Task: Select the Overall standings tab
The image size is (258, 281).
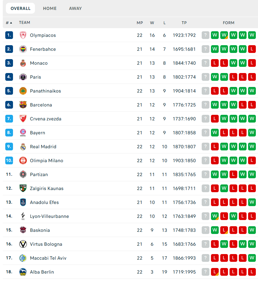Action: (20, 8)
